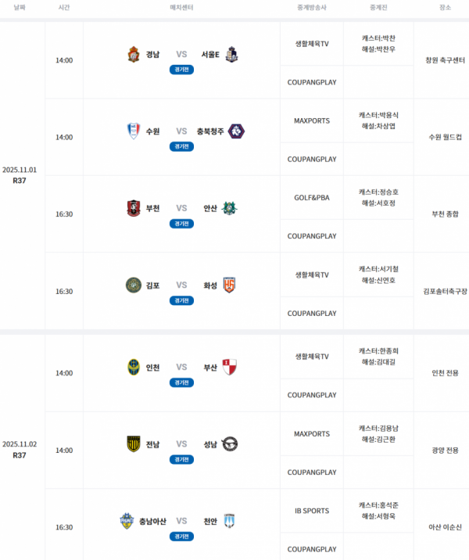Click the Bucheon (부천) team crest
The image size is (469, 560).
[134, 208]
